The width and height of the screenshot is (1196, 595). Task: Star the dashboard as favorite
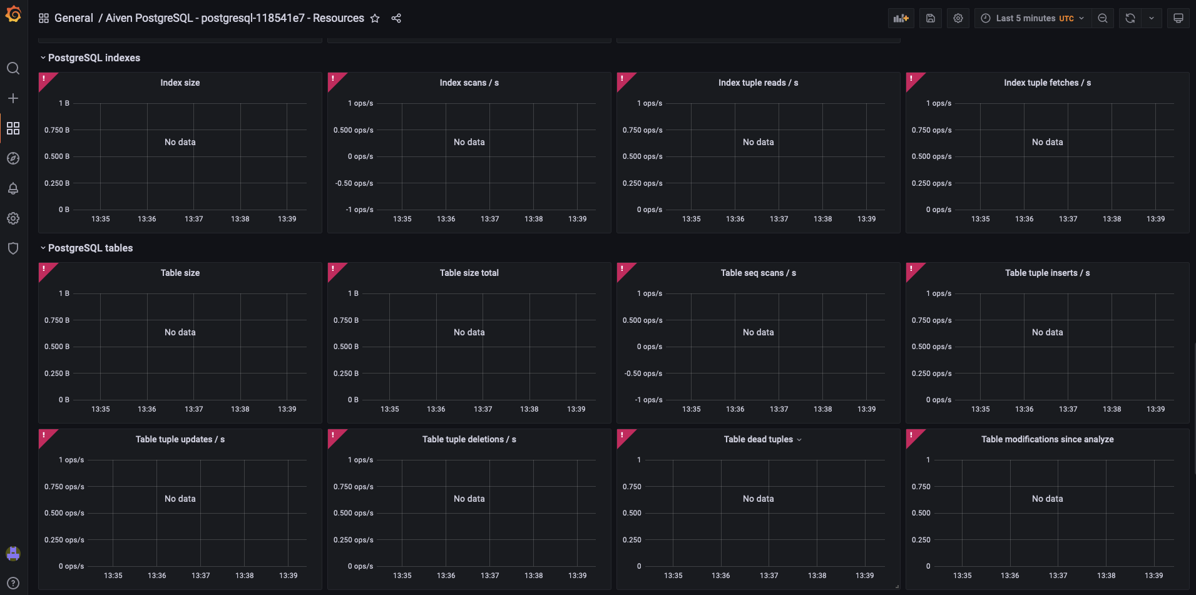(375, 18)
